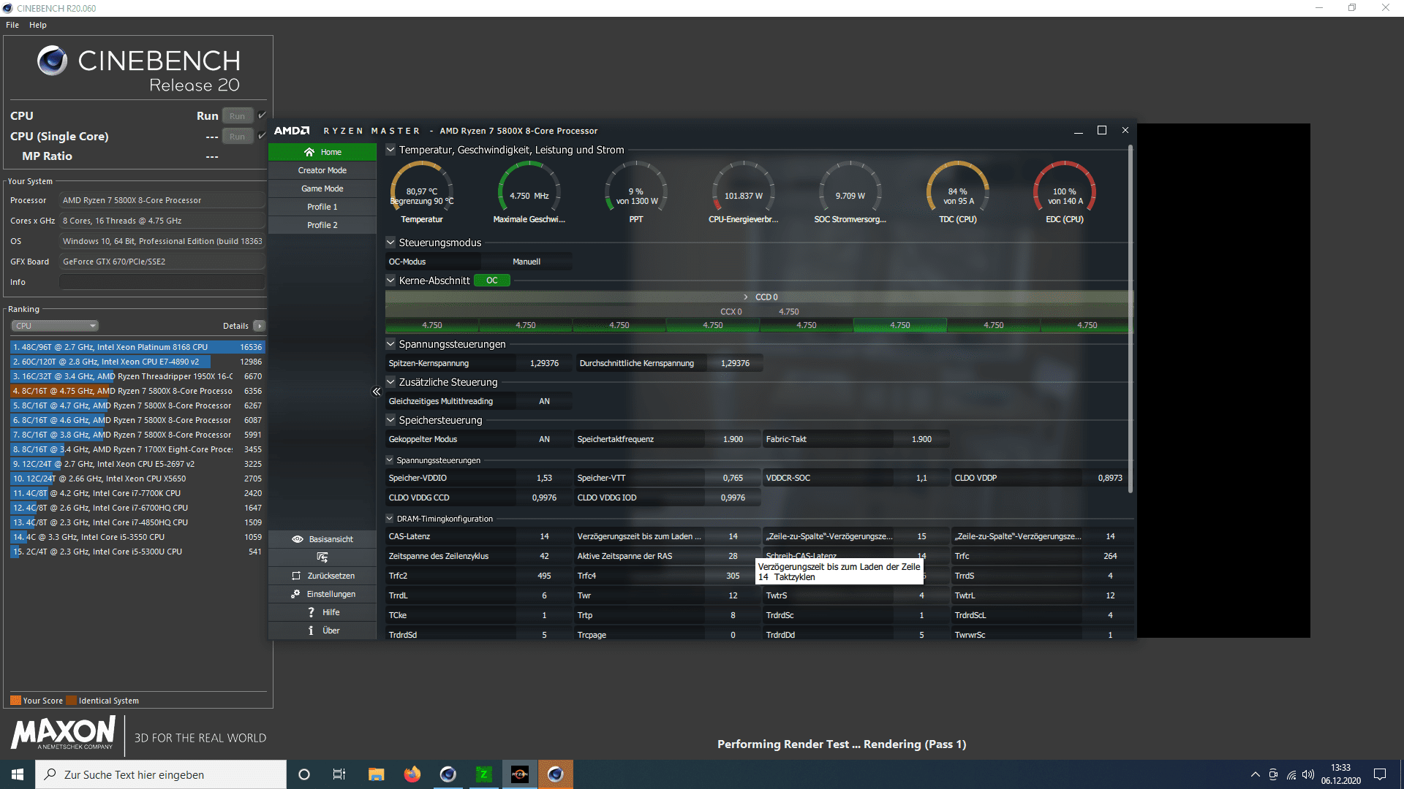The image size is (1404, 789).
Task: Click the Maximale Geschwindigkeit gauge
Action: (529, 191)
